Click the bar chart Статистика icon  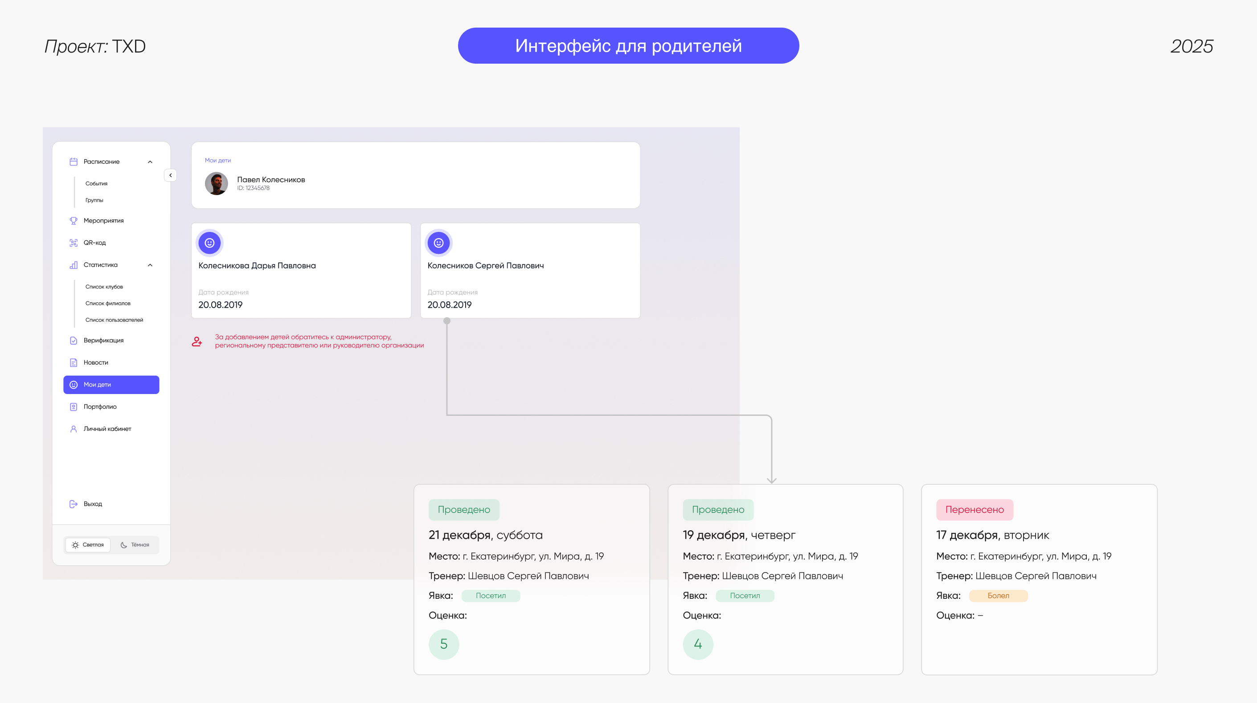pyautogui.click(x=73, y=265)
